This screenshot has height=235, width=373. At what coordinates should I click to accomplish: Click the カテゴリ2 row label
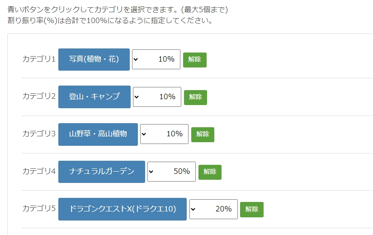39,96
